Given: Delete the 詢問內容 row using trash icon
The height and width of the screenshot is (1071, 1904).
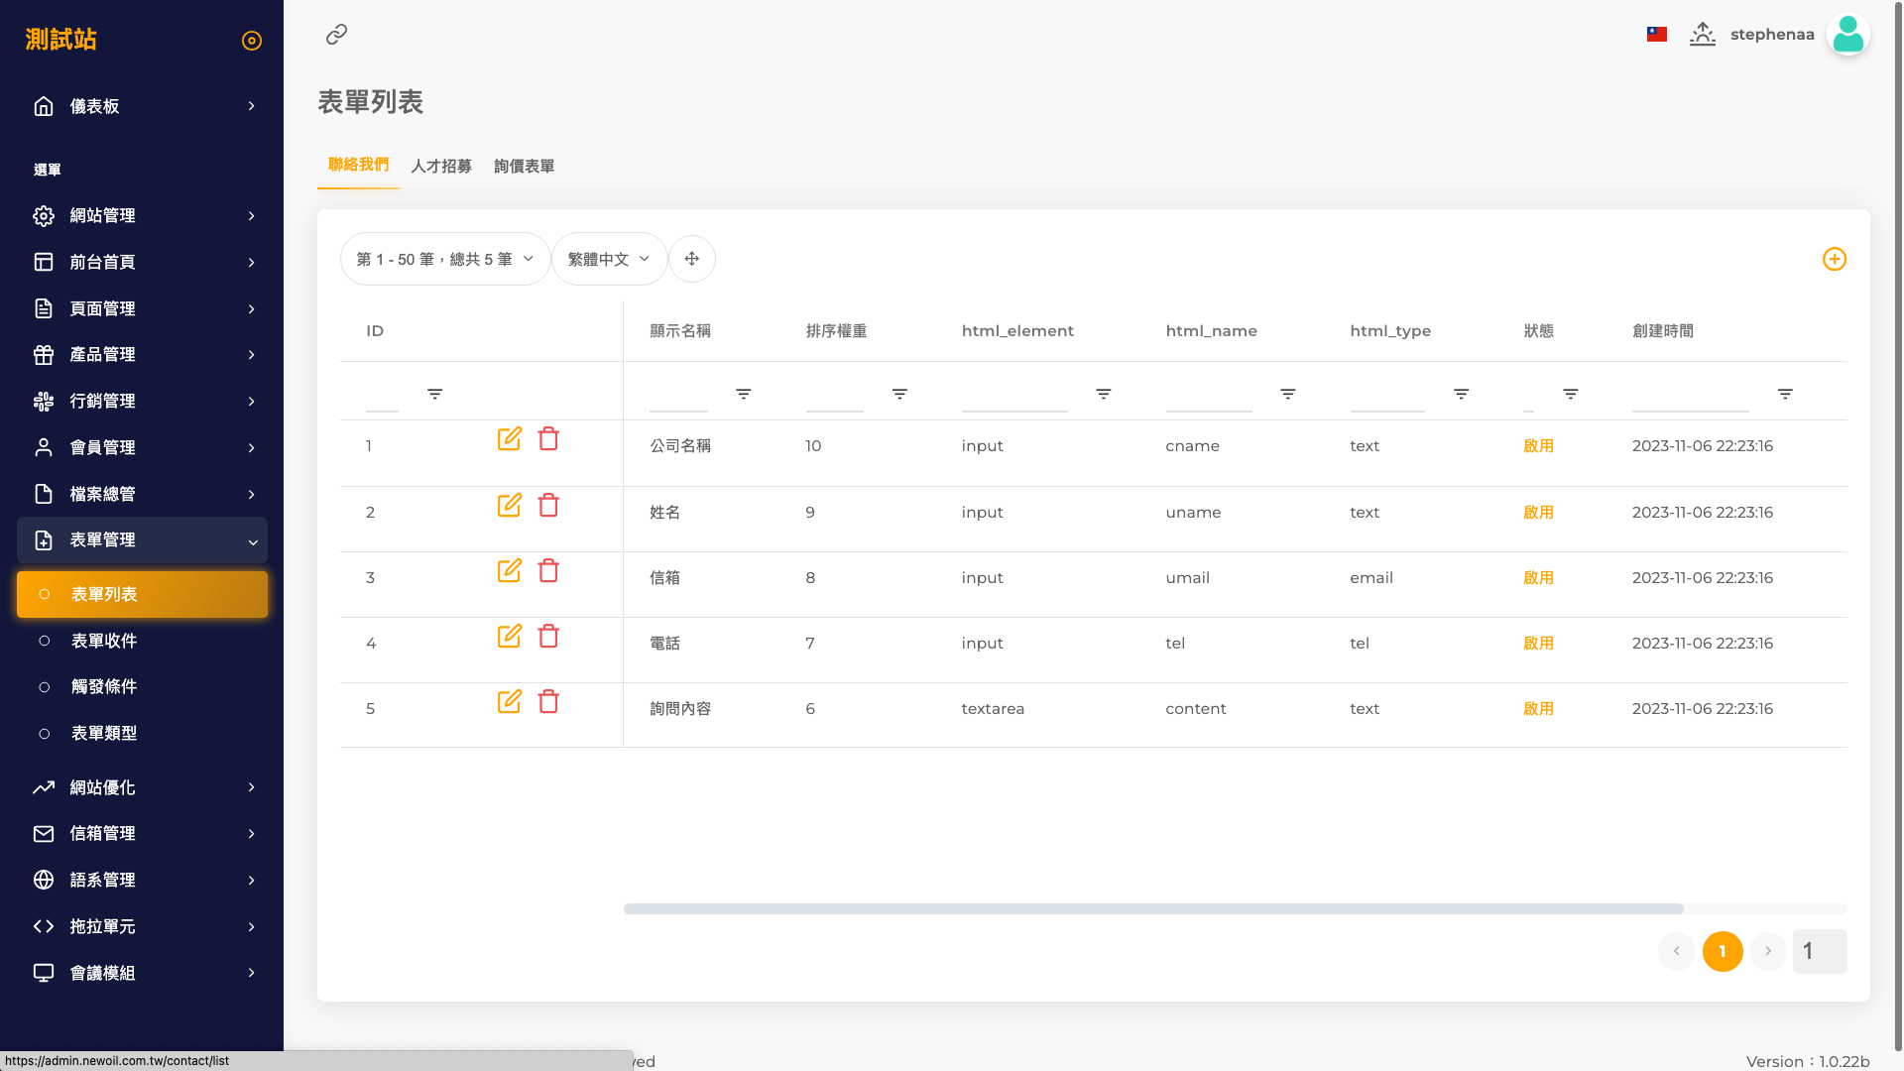Looking at the screenshot, I should (x=548, y=702).
